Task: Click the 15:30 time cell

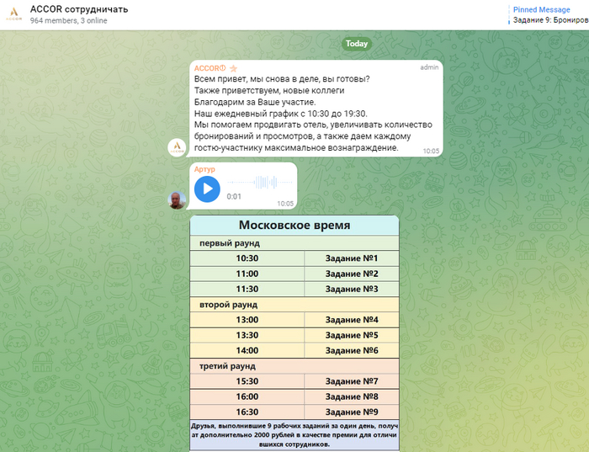Action: [247, 381]
